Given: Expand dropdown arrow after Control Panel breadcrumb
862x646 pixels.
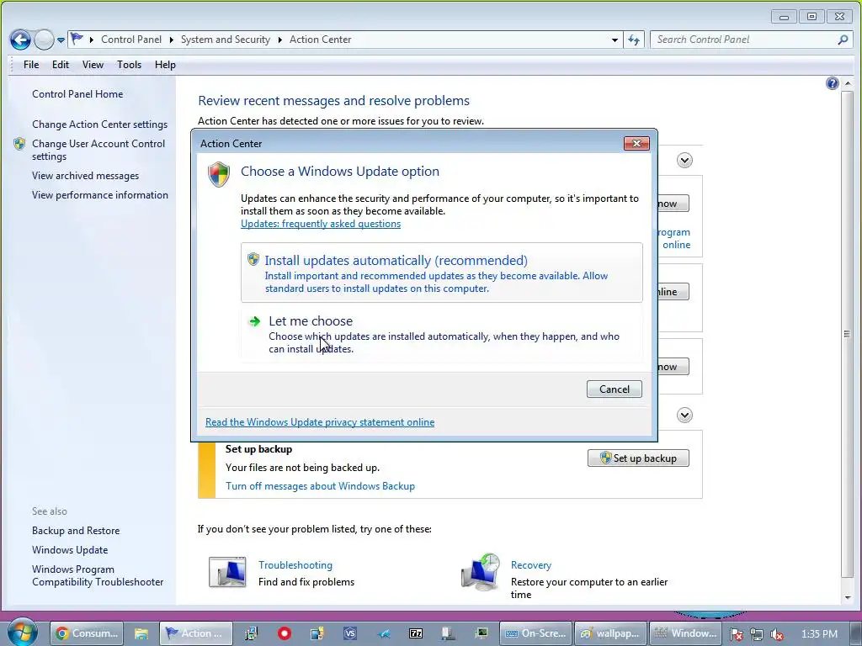Looking at the screenshot, I should pos(171,40).
